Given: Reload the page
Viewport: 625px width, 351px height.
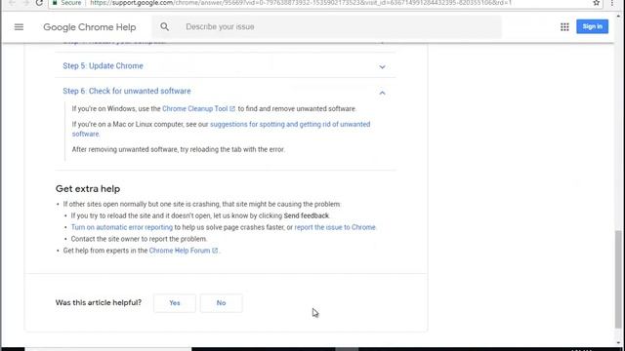Looking at the screenshot, I should coord(39,3).
